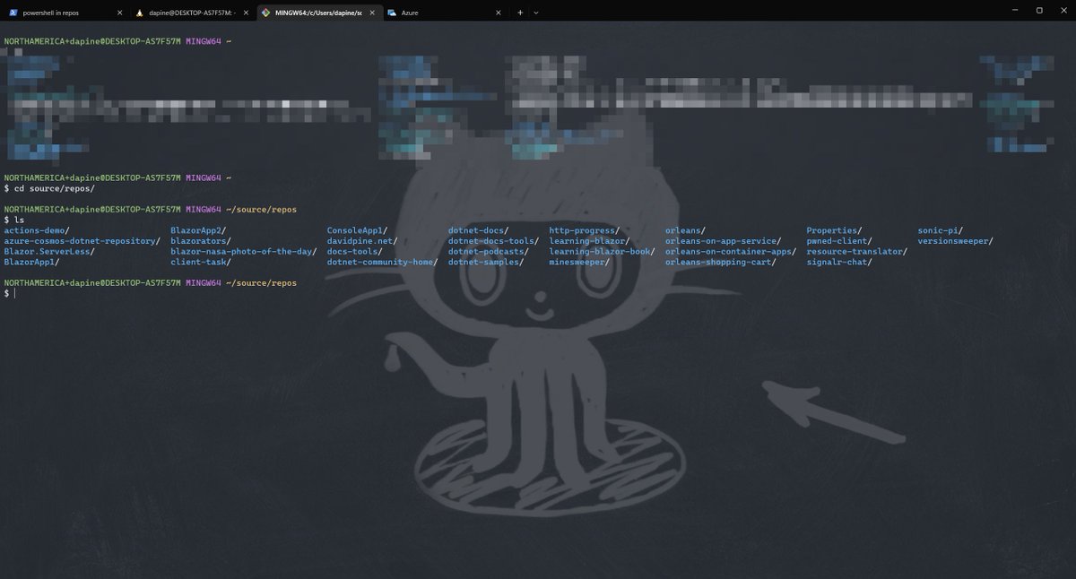Open the new tab profile dropdown arrow
Image resolution: width=1076 pixels, height=579 pixels.
pyautogui.click(x=536, y=13)
